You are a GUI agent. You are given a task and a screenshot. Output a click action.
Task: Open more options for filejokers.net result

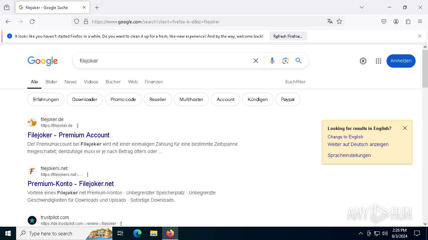click(x=88, y=175)
